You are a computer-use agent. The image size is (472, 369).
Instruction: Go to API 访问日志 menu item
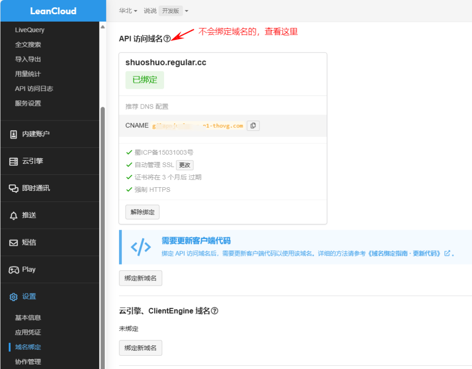pos(34,88)
